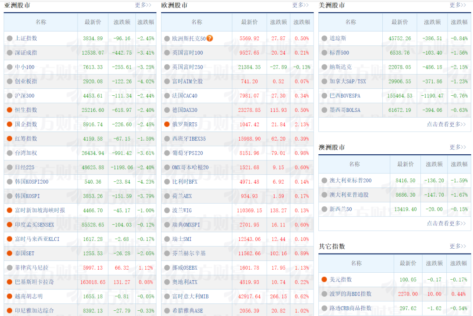Viewport: 473px width, 316px height.
Task: Click the grey dot next to 道琼斯
Action: point(324,38)
